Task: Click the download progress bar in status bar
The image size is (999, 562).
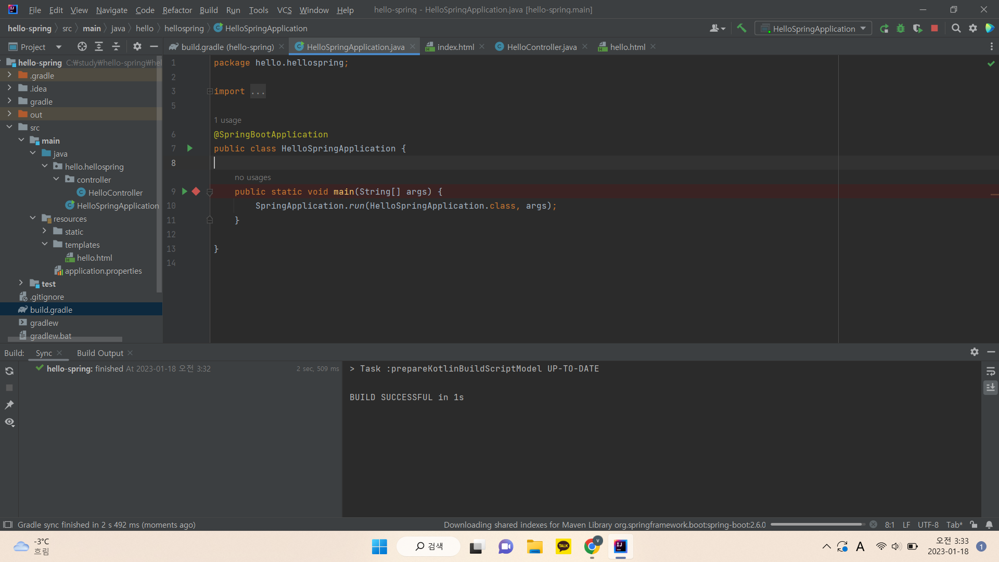Action: point(817,525)
